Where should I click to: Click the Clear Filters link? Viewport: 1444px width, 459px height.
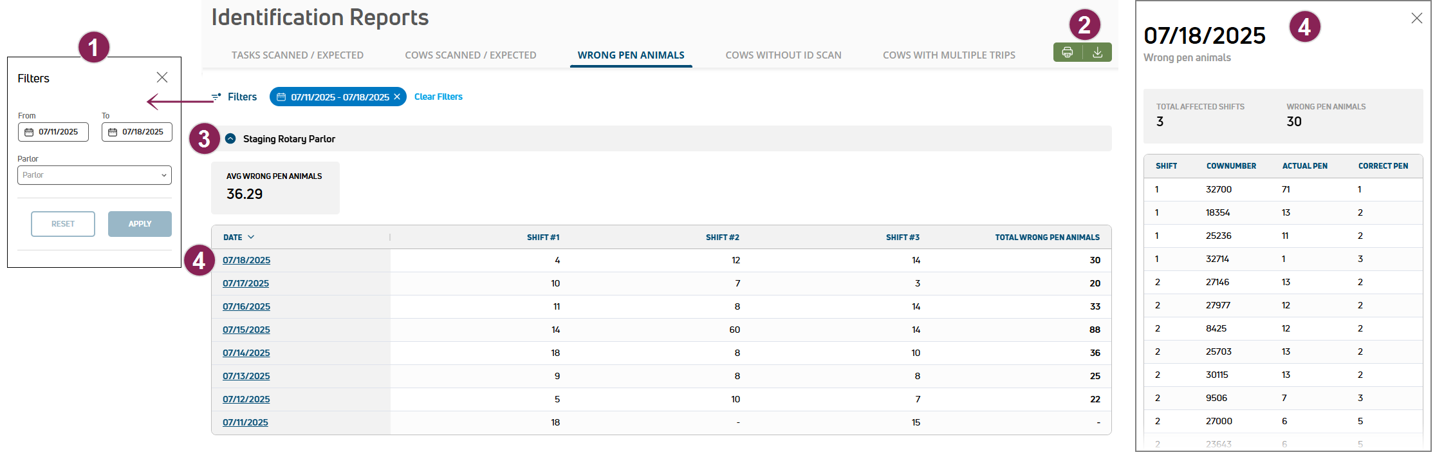click(x=438, y=97)
